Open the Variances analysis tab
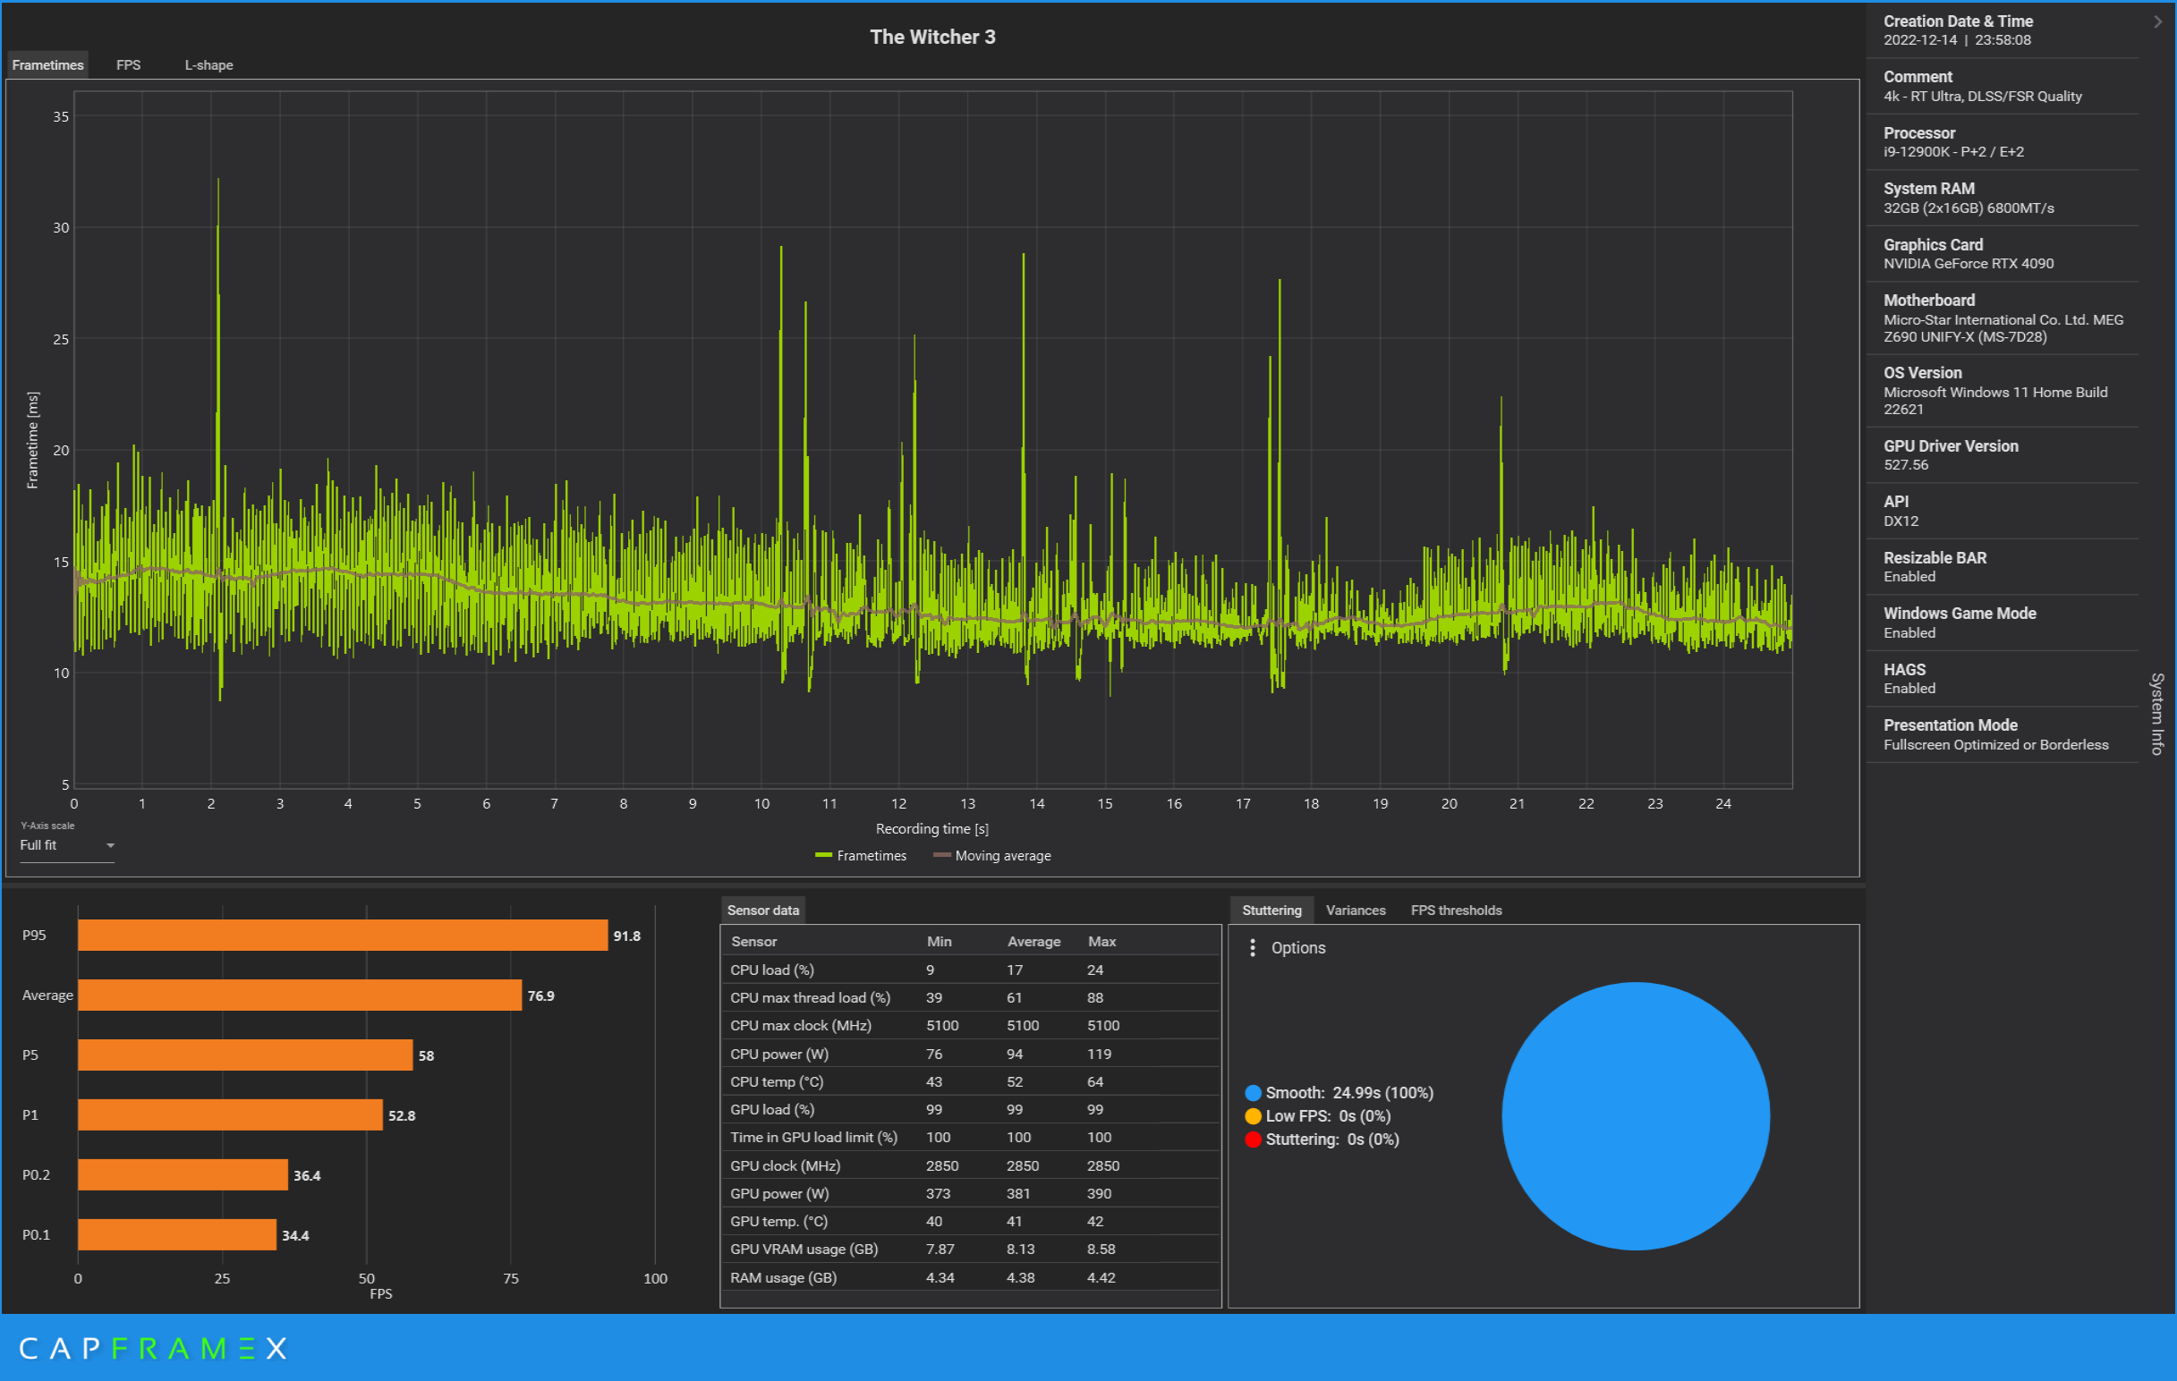 [1356, 909]
